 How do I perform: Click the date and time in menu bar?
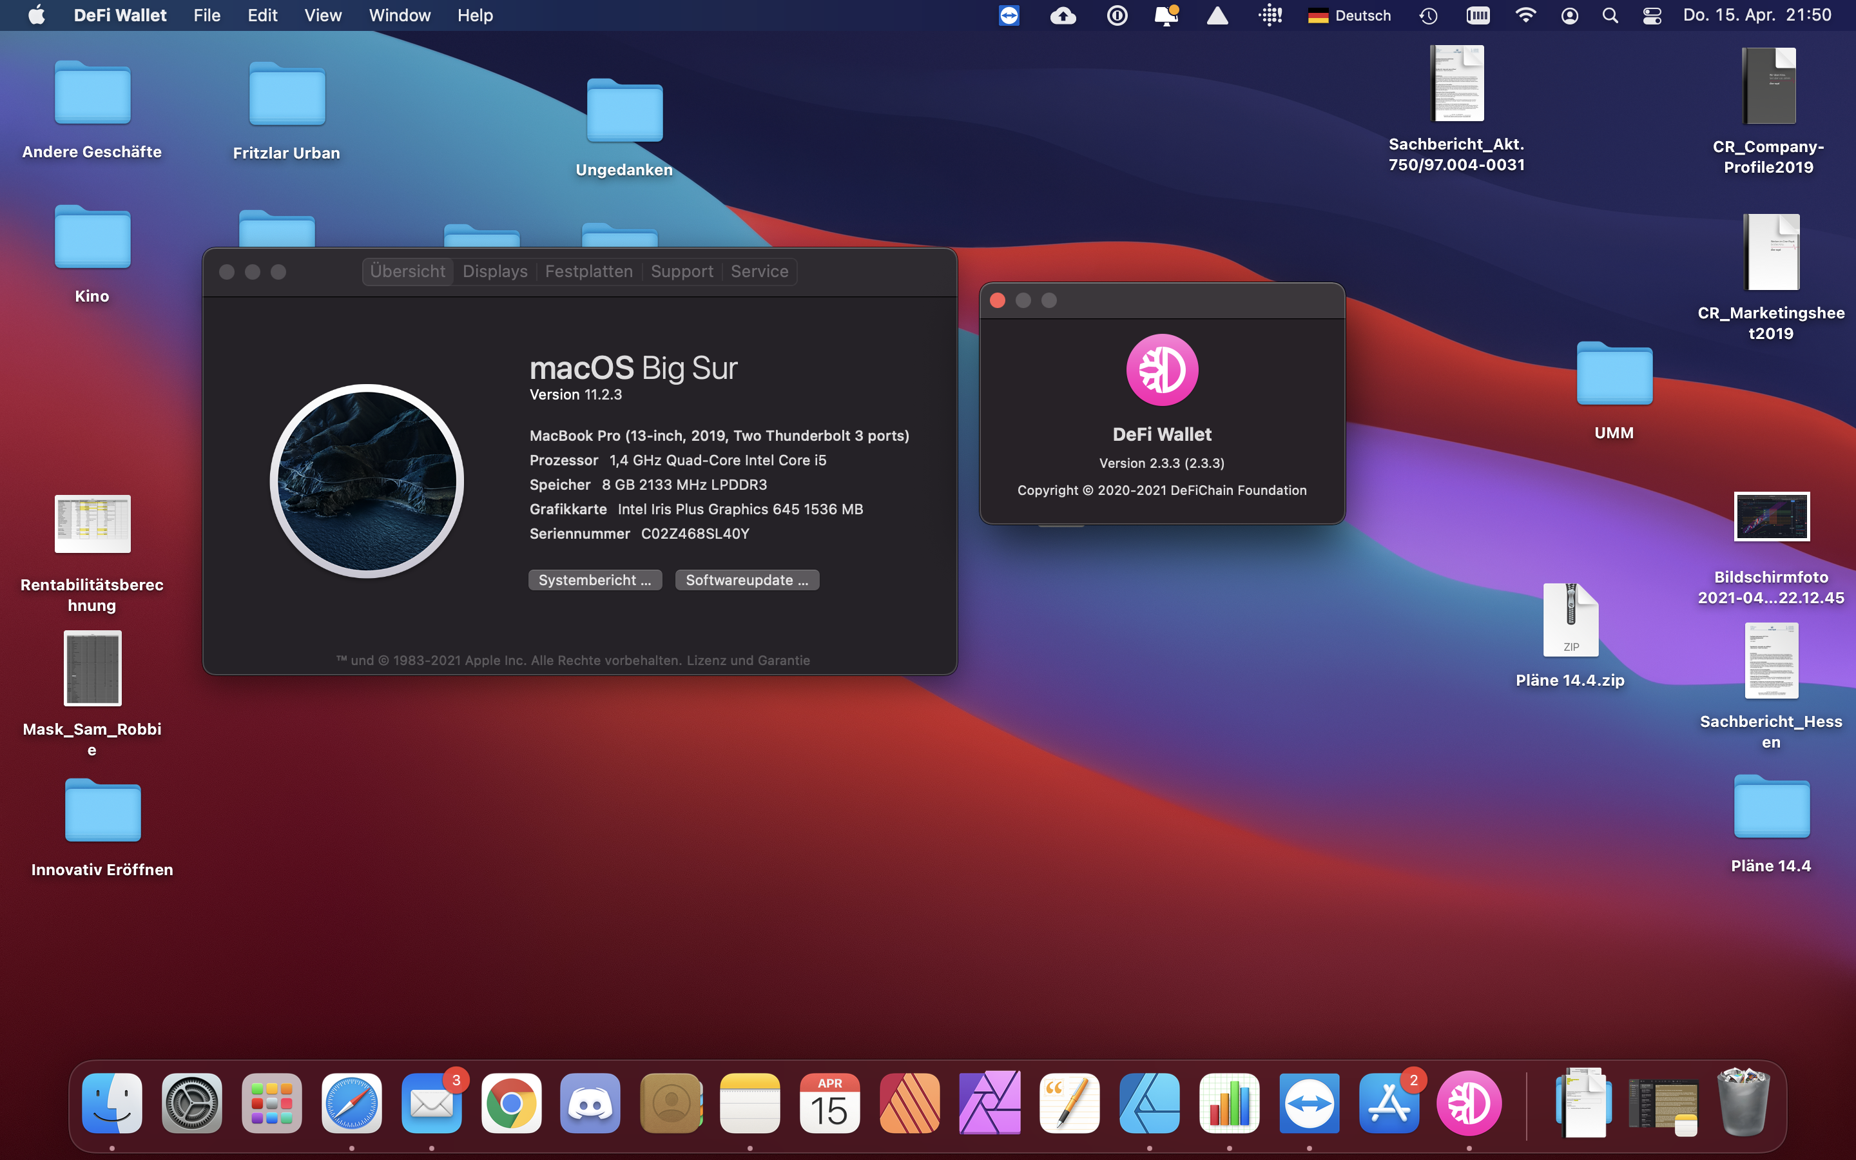(x=1757, y=15)
